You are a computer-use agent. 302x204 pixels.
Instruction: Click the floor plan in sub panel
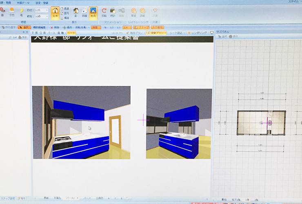(x=261, y=123)
